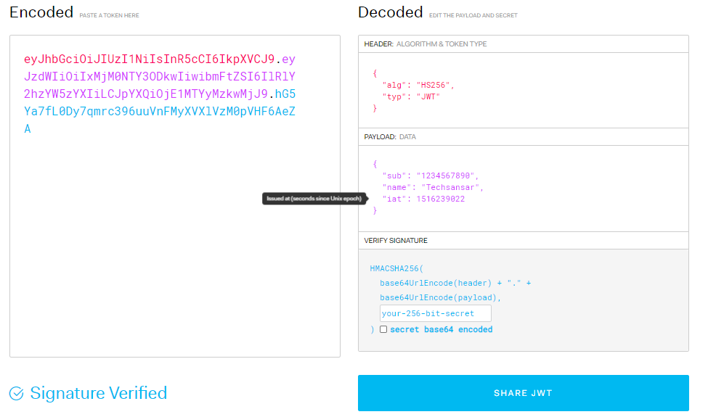The width and height of the screenshot is (708, 417).
Task: Click the Encoded heading
Action: [x=41, y=12]
